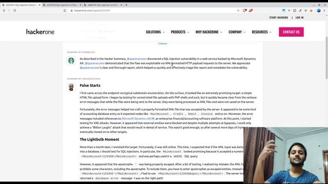Expand the Company menu

(x=237, y=32)
